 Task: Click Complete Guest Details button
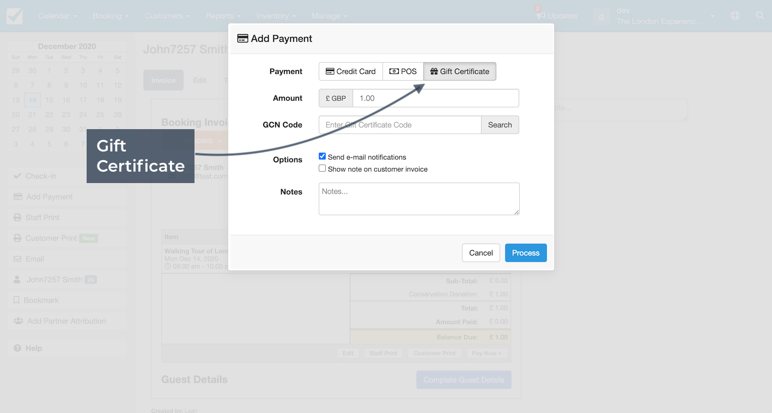(x=464, y=380)
